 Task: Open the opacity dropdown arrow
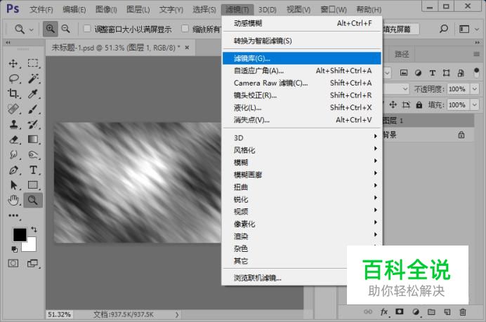pos(474,89)
